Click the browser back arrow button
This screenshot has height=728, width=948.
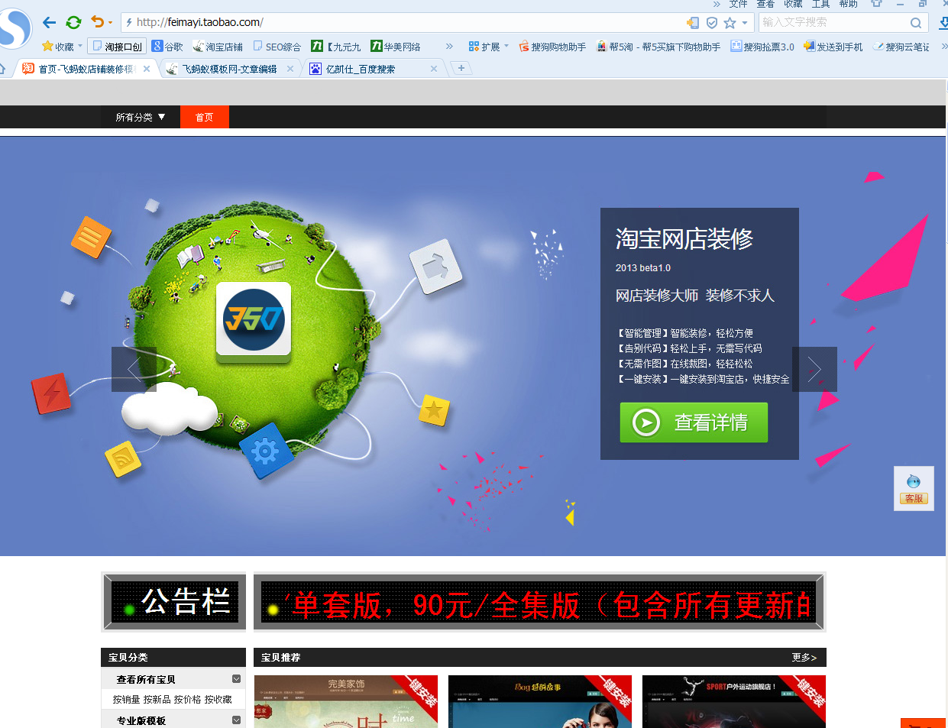[x=50, y=22]
